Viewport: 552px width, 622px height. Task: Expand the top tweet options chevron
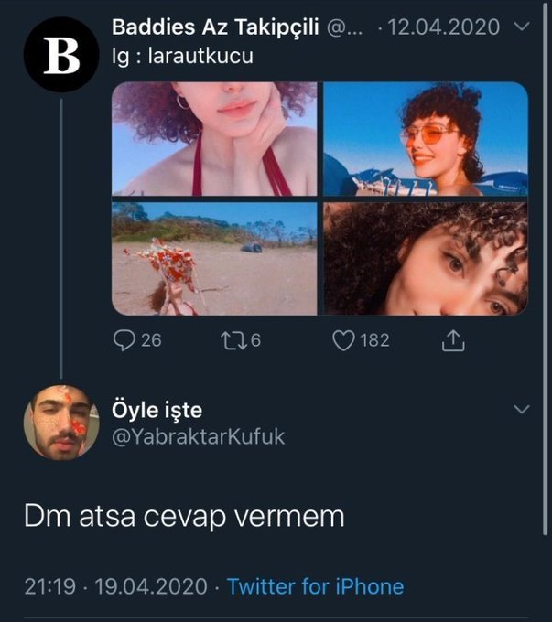pos(523,27)
